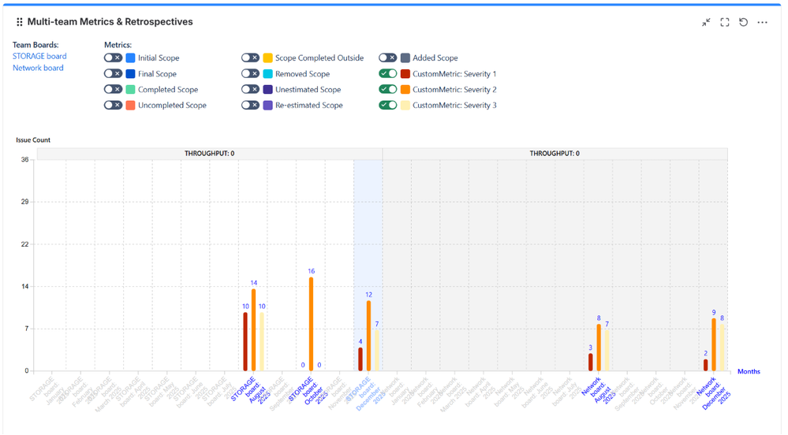Click the drag handle beside the gadget title
Image resolution: width=788 pixels, height=435 pixels.
pos(19,22)
